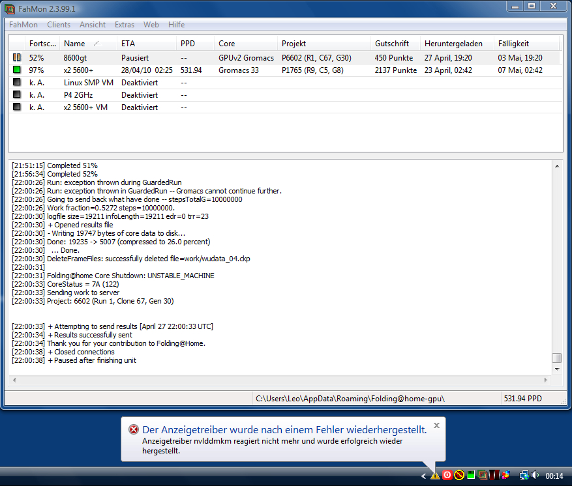Click the Gromacs 33 core cell
Screen dimensions: 572x486
[239, 70]
